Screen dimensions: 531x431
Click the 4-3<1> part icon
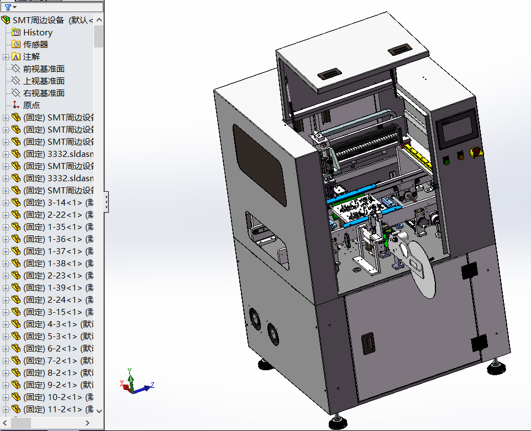[16, 324]
